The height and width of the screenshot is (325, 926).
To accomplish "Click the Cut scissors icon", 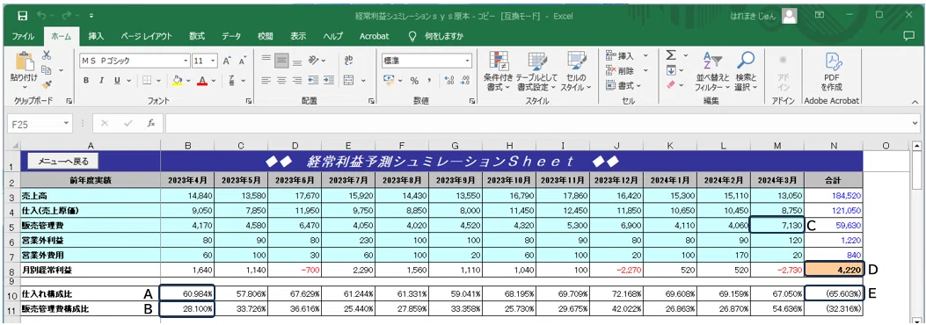I will (46, 55).
